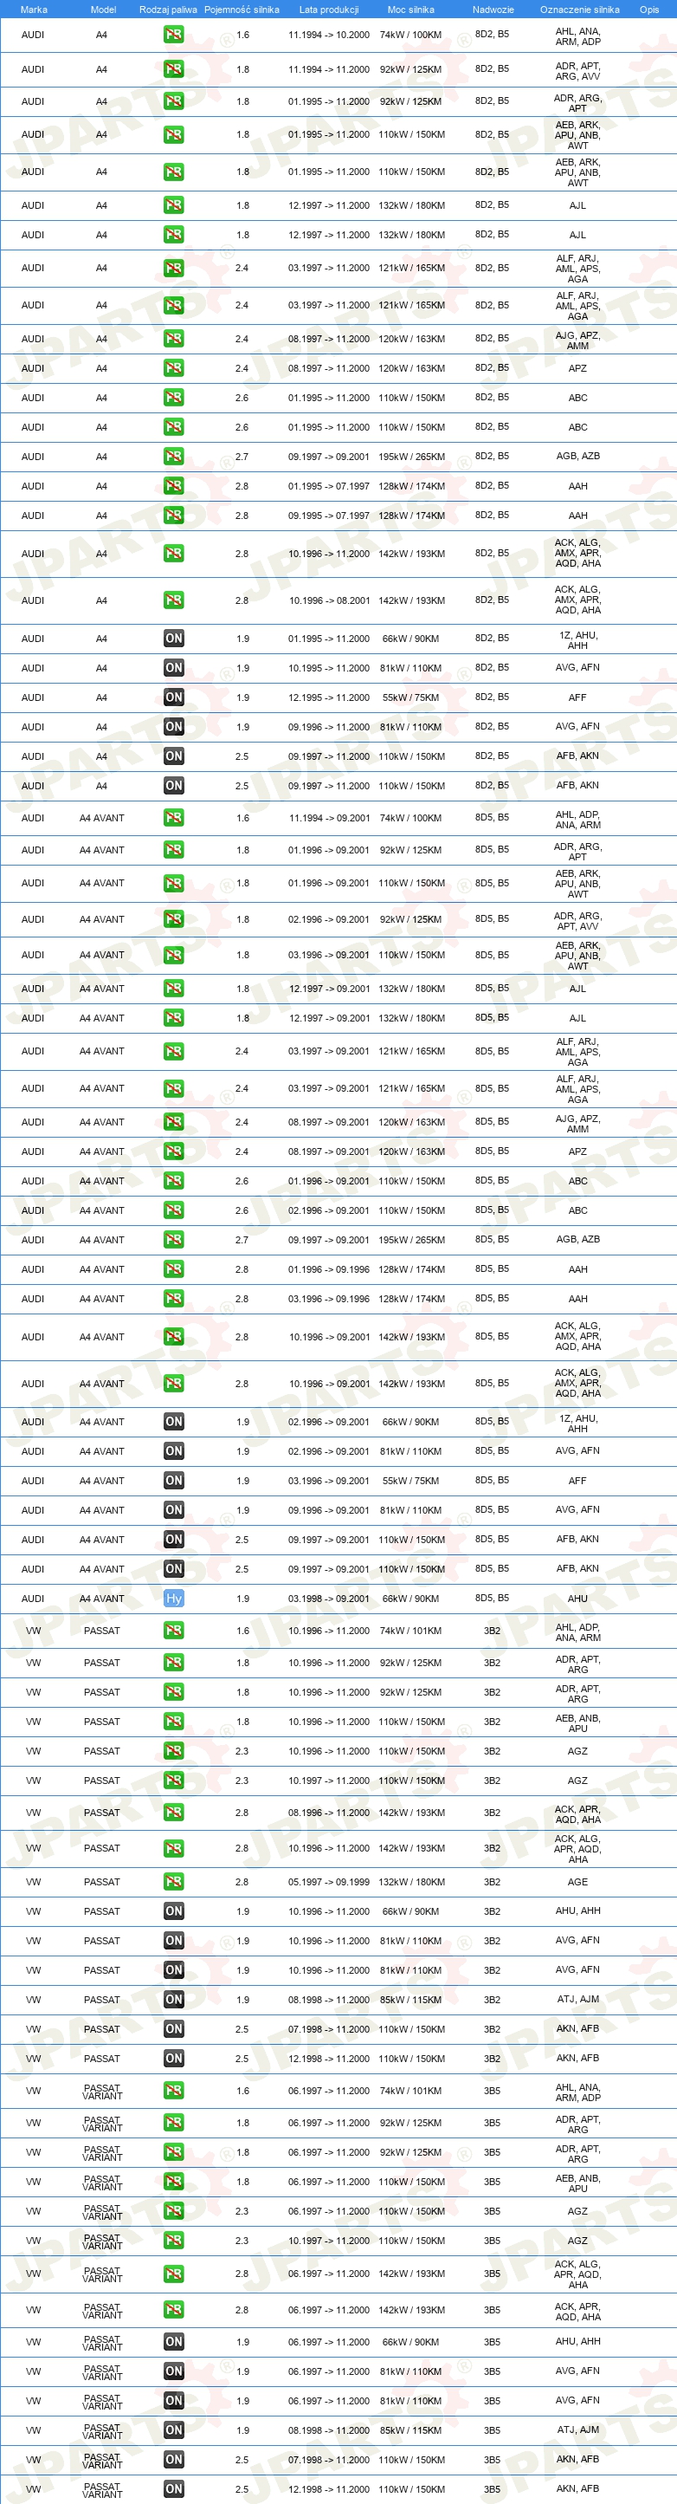The image size is (677, 2504).
Task: Click petrol icon for VW Passat 1.6
Action: (x=173, y=1631)
